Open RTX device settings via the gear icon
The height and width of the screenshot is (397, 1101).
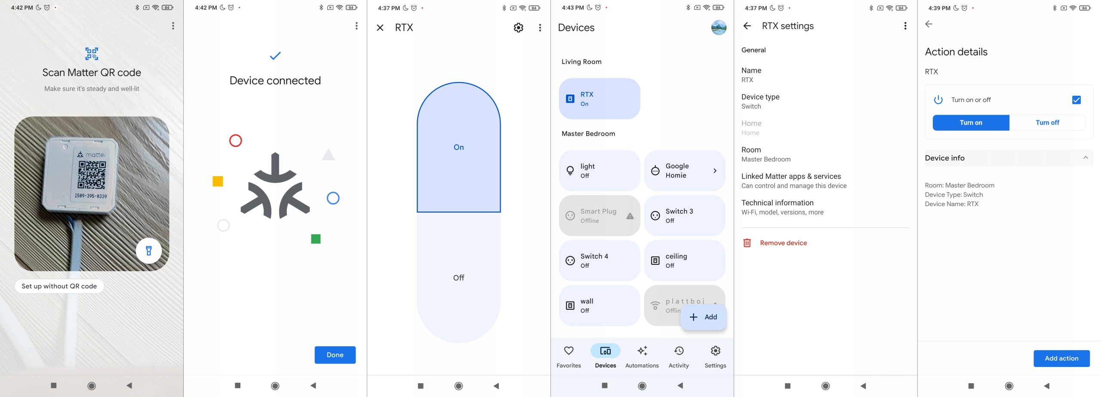(x=518, y=27)
